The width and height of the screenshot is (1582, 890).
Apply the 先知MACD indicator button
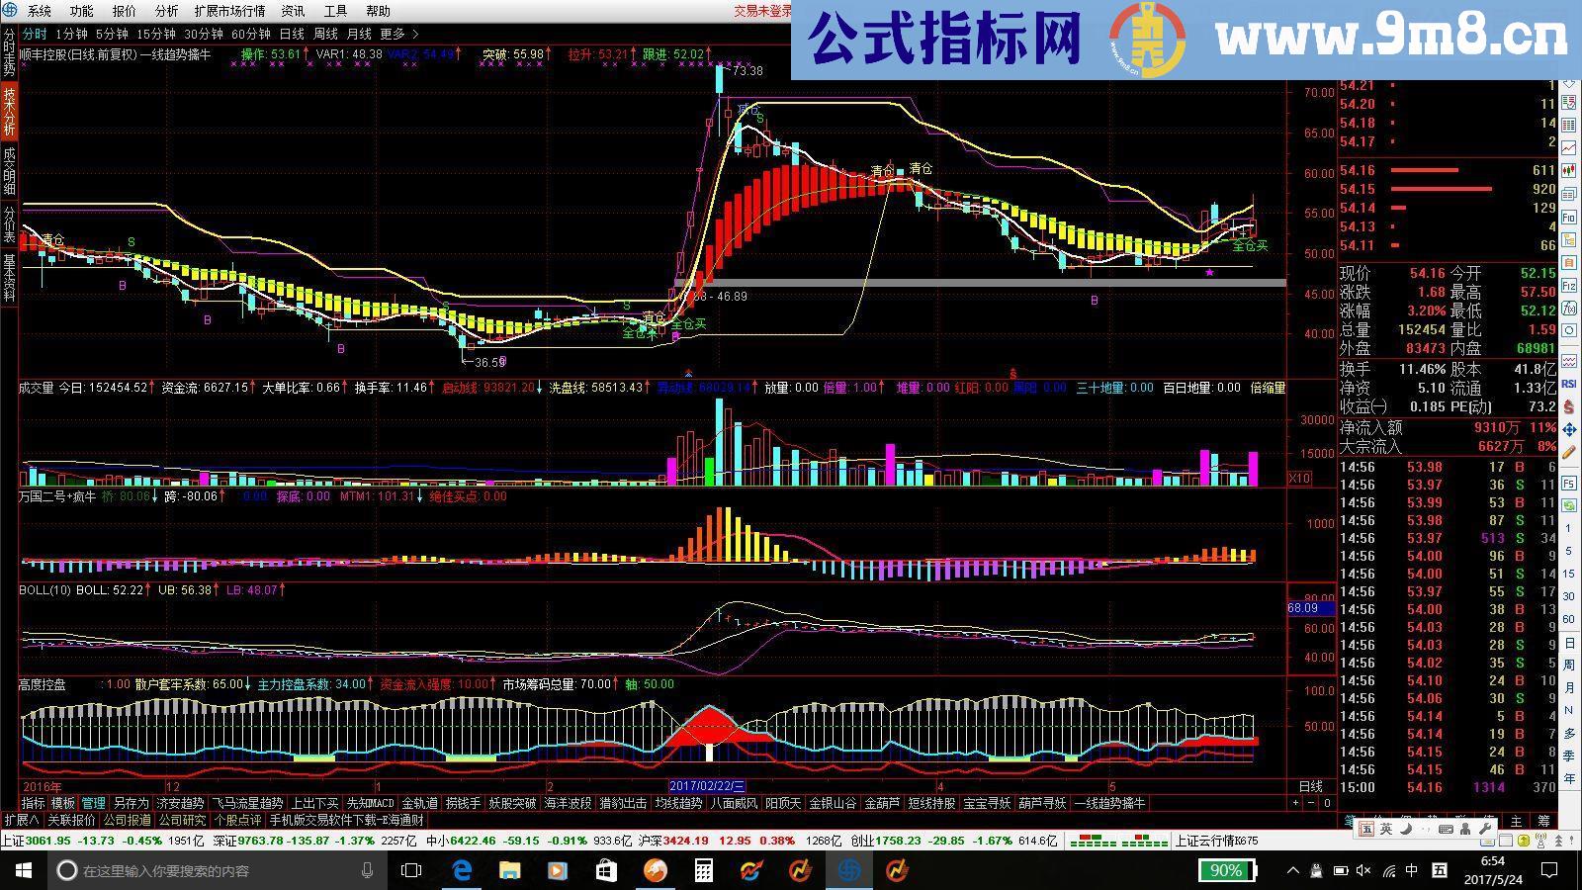(368, 802)
